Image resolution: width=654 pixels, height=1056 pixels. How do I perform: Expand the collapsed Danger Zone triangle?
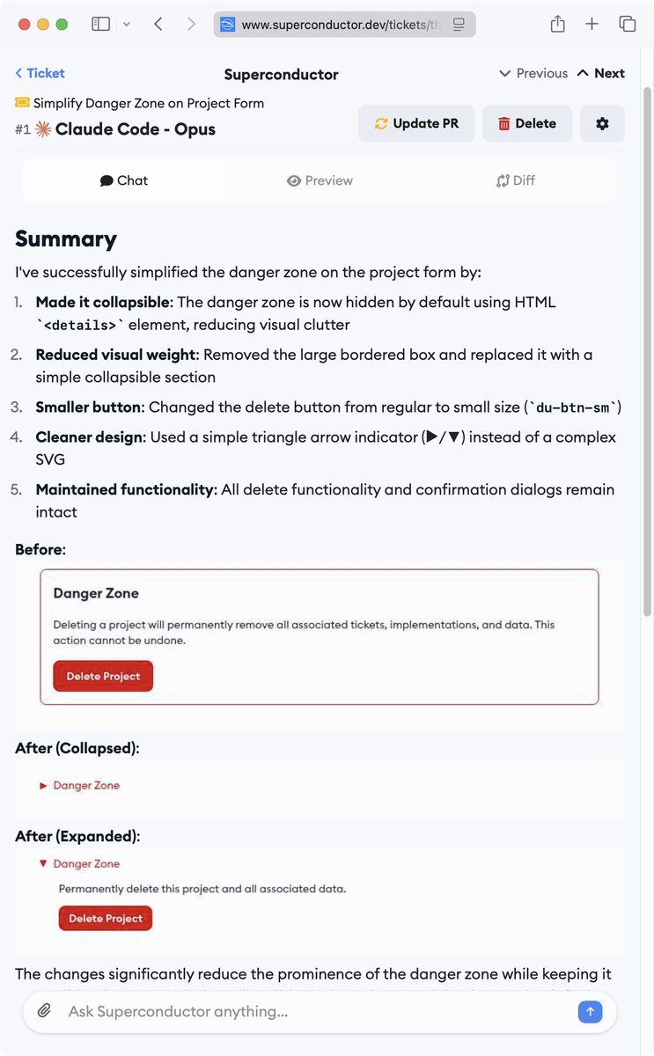pos(43,785)
